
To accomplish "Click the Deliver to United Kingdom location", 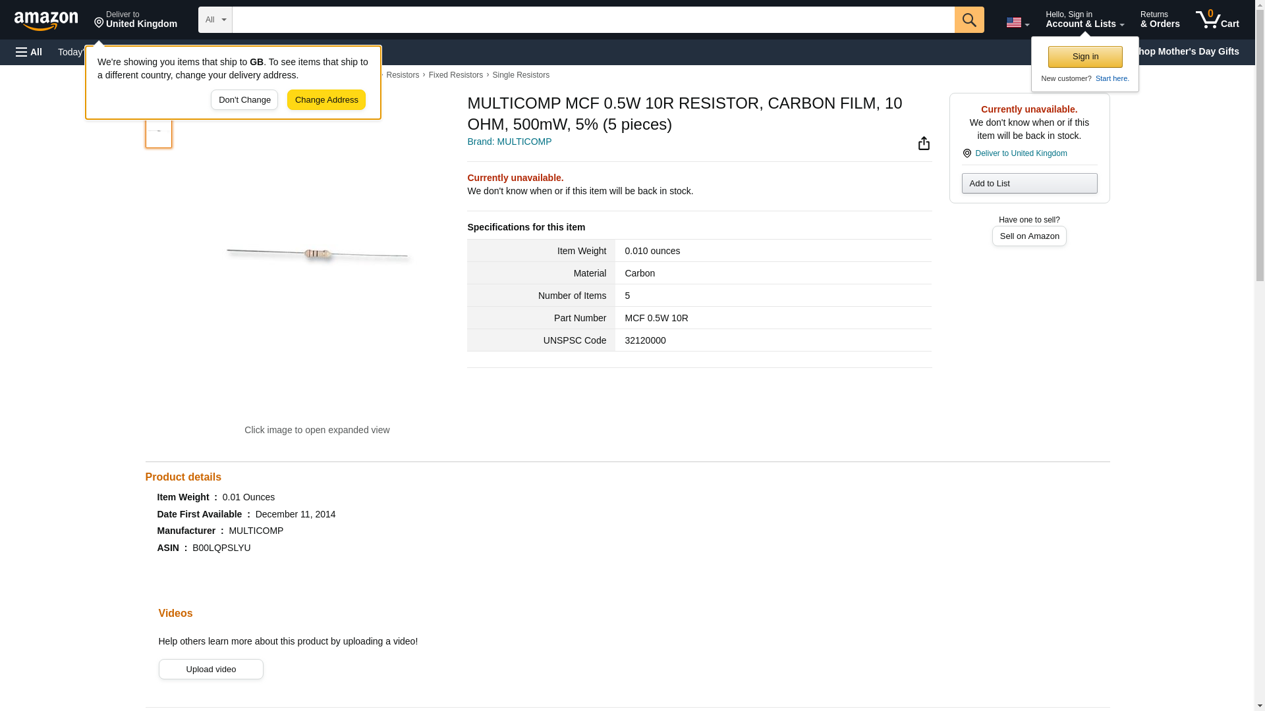I will click(136, 20).
